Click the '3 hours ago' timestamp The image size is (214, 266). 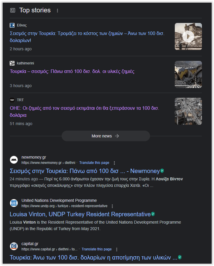(x=21, y=86)
